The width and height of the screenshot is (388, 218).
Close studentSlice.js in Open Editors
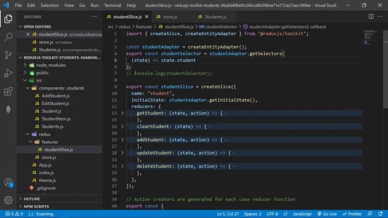point(28,35)
